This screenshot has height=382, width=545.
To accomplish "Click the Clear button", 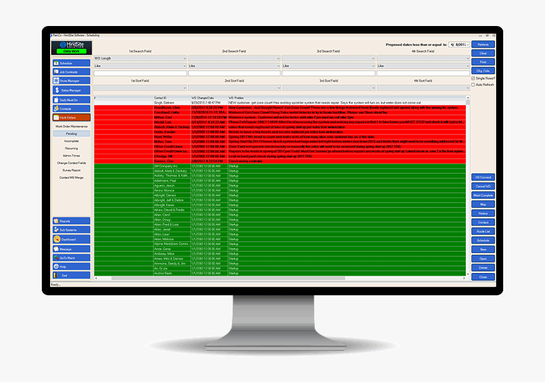I will [483, 53].
